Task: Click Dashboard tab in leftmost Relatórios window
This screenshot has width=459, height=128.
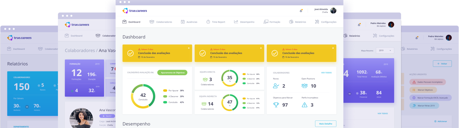Action: pos(16,49)
